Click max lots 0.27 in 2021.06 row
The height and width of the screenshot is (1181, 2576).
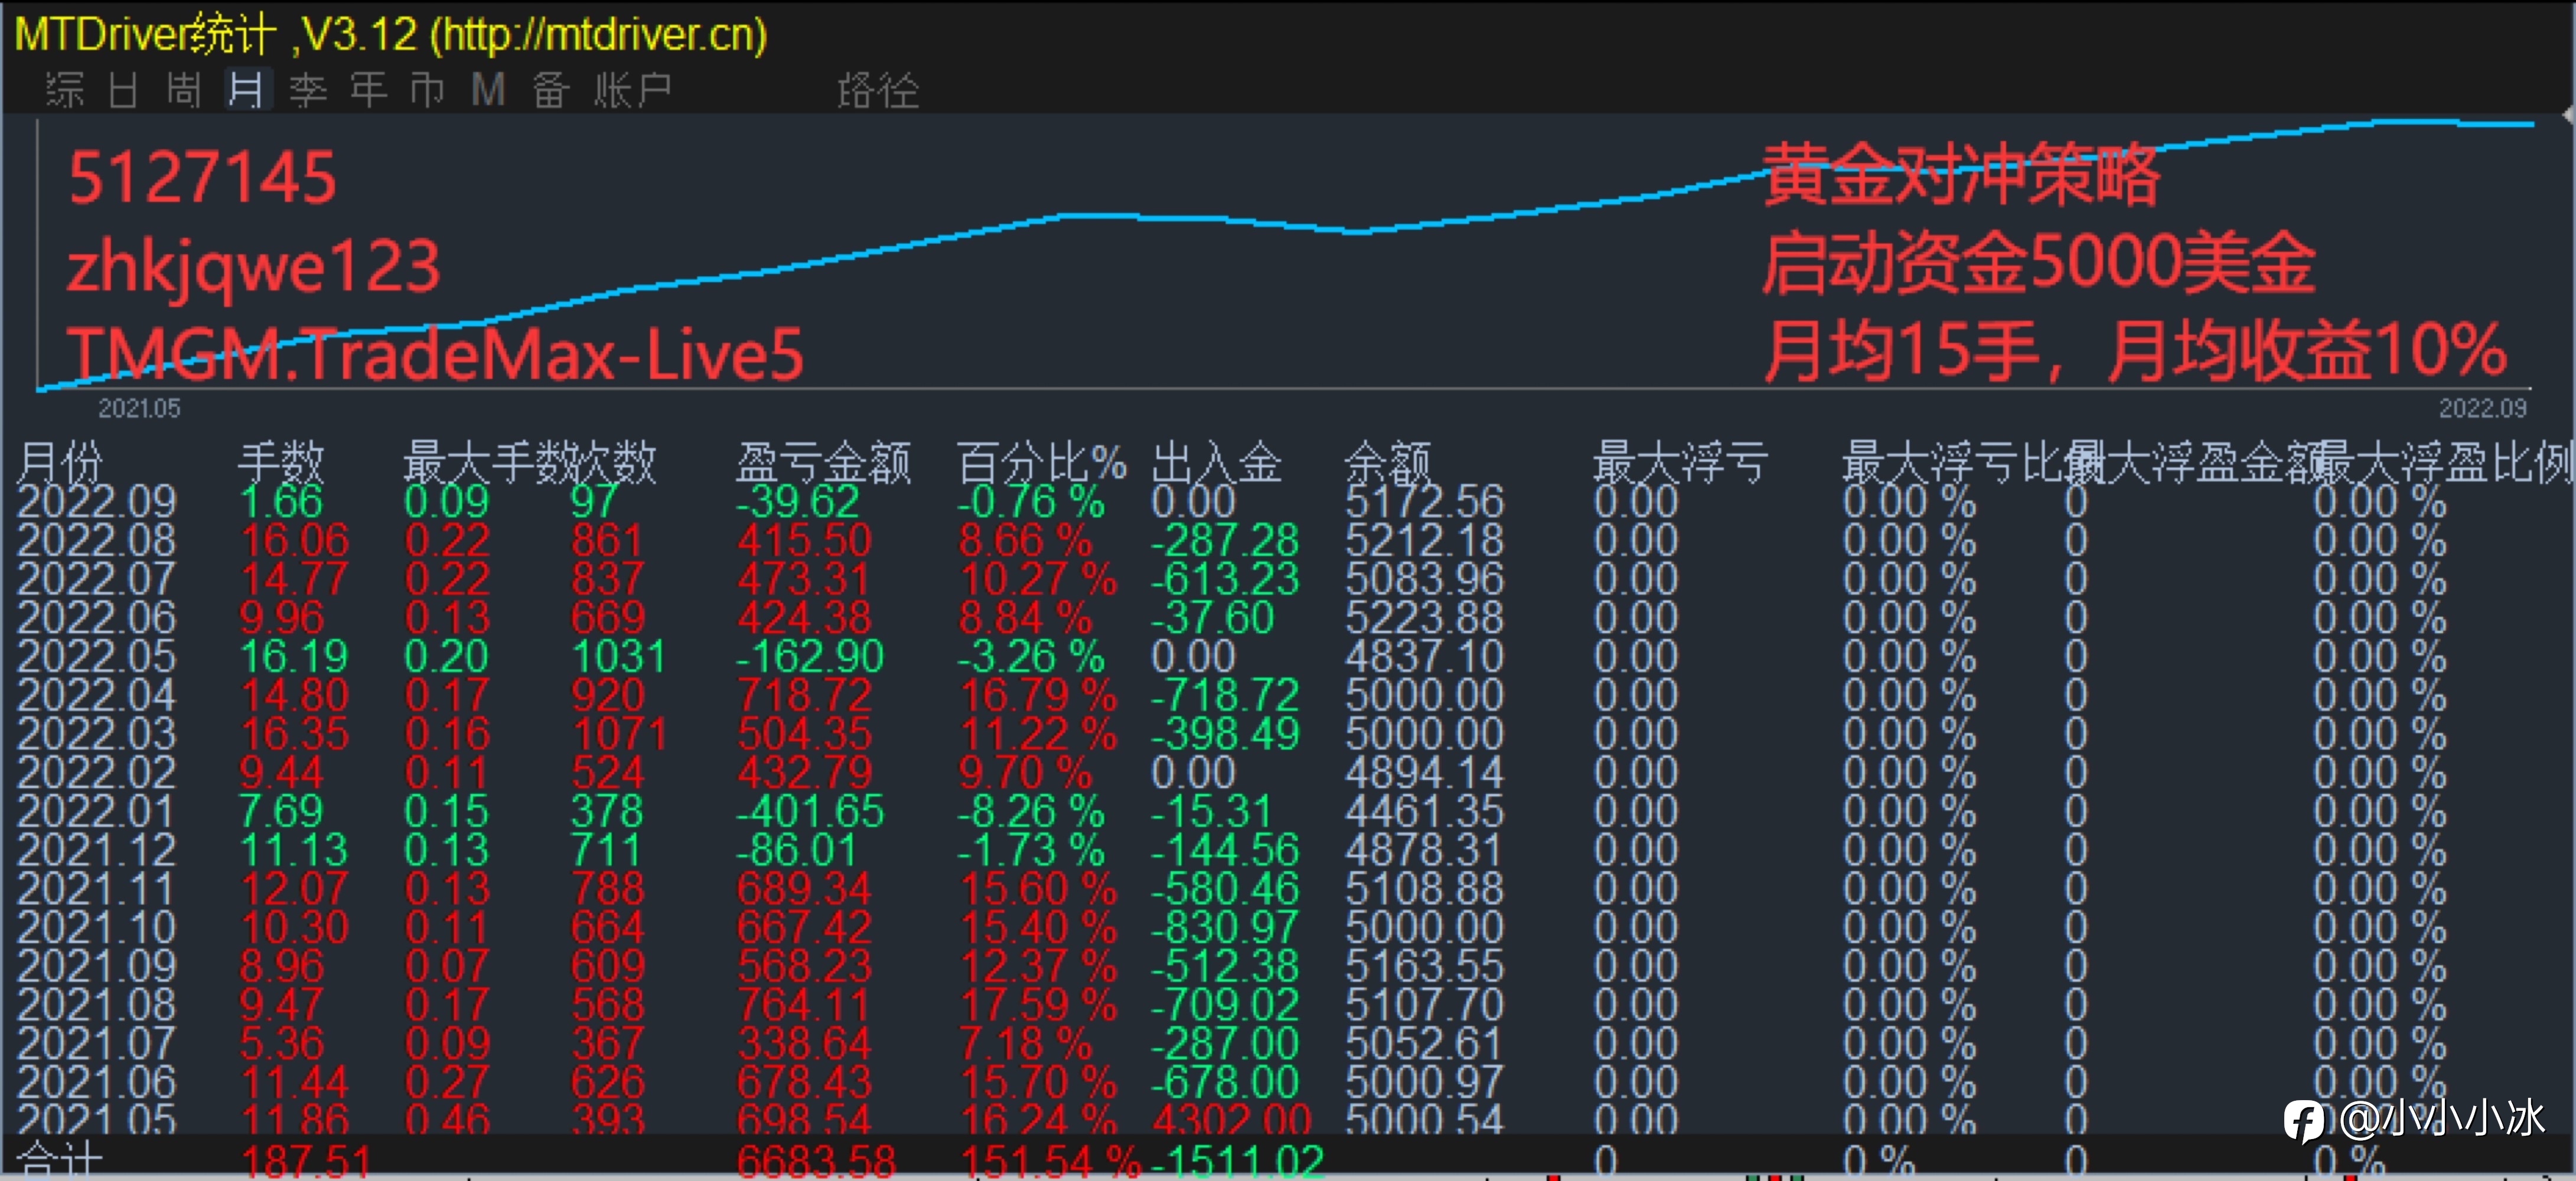coord(447,1082)
